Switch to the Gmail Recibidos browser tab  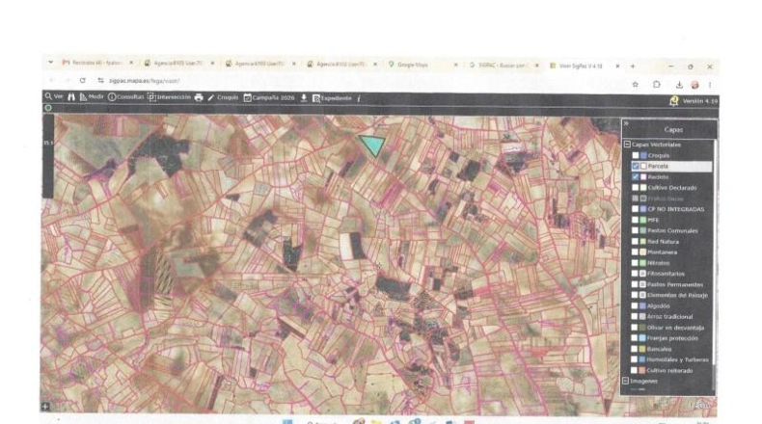[x=96, y=64]
